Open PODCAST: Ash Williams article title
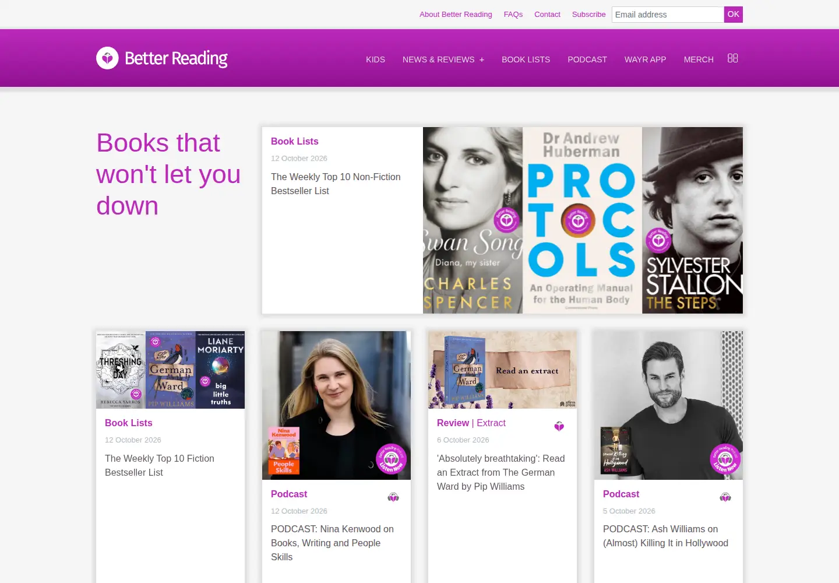The width and height of the screenshot is (839, 583). coord(665,536)
